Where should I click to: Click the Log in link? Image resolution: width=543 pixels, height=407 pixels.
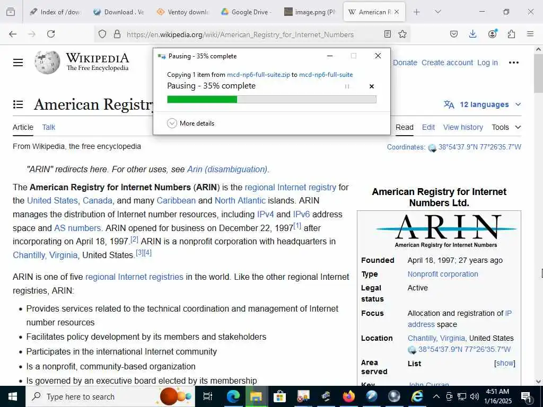tap(487, 63)
